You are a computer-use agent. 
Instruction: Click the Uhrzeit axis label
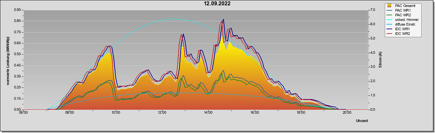(x=362, y=121)
